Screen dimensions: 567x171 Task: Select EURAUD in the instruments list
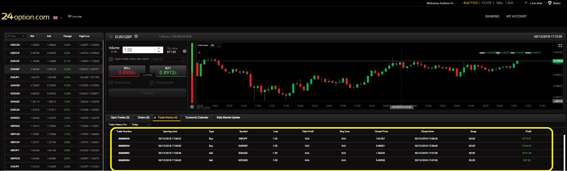tap(54, 102)
